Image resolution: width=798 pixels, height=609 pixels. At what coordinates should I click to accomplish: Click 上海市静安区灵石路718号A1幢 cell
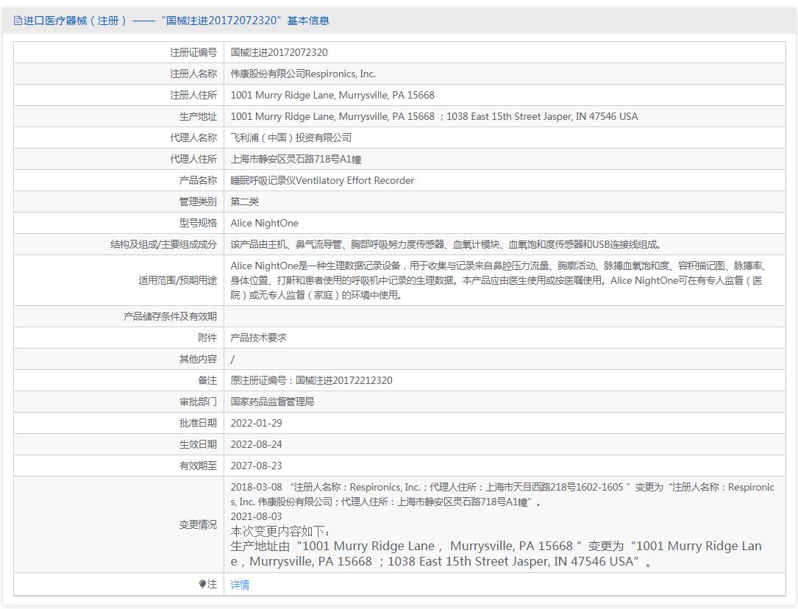click(296, 160)
